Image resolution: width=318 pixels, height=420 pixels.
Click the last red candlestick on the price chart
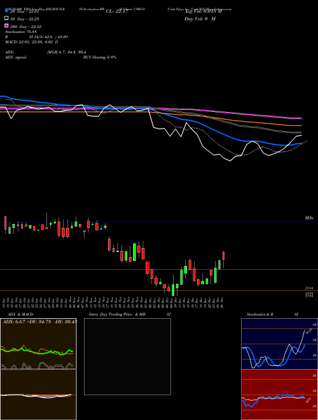point(223,256)
